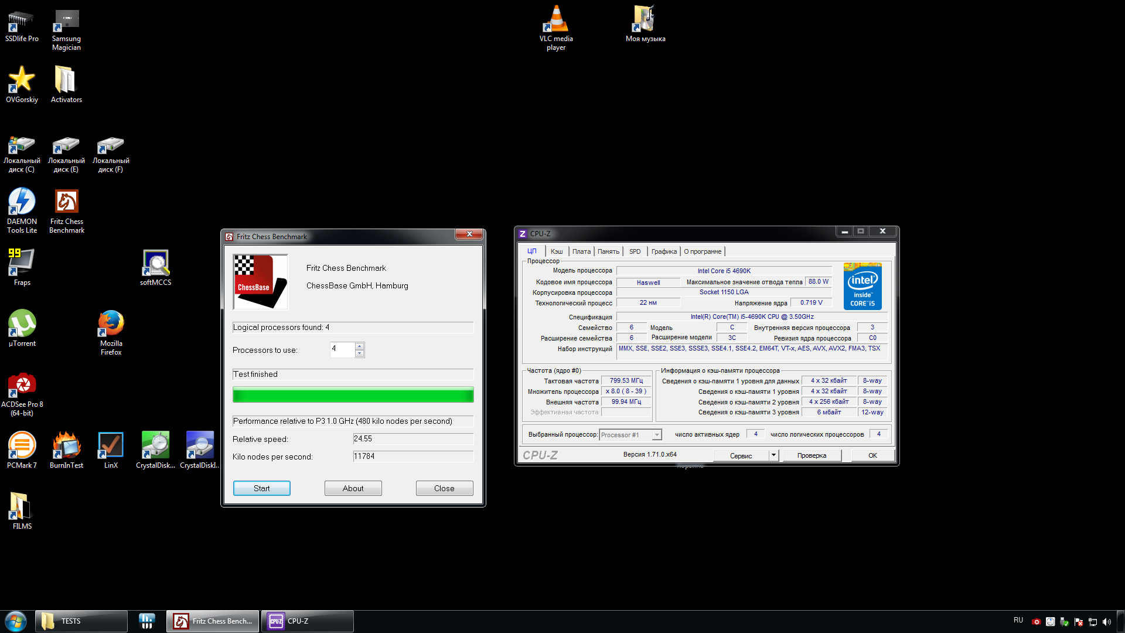Screen dimensions: 1125x633
Task: Click the green benchmark progress bar
Action: click(x=353, y=394)
